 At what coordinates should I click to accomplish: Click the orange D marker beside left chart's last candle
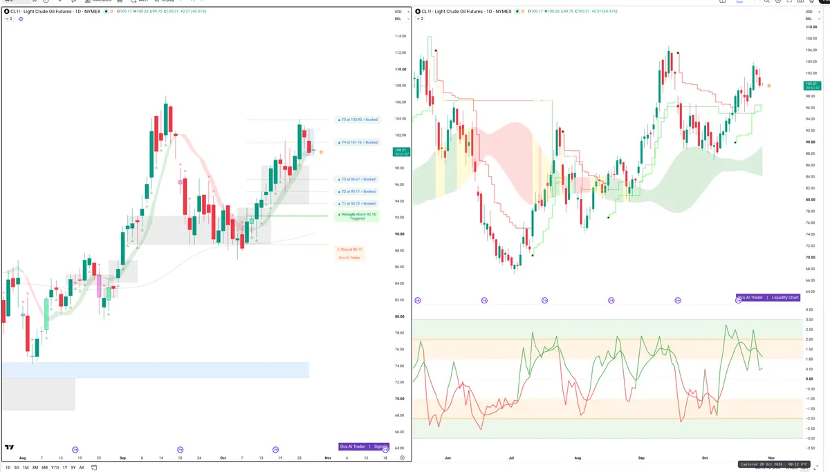pyautogui.click(x=321, y=152)
